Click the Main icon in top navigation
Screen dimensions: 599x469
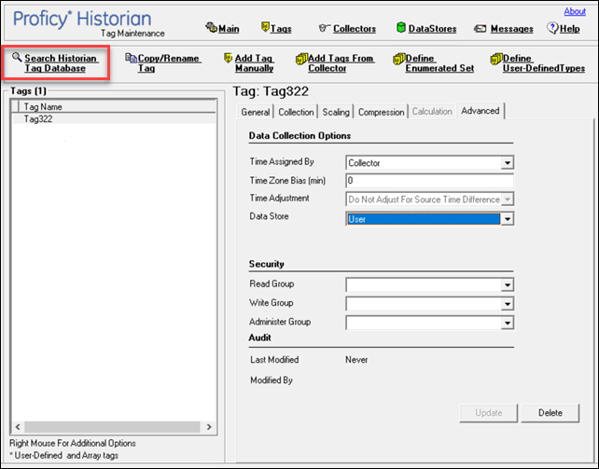[211, 27]
